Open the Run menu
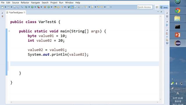The width and height of the screenshot is (186, 105). click(61, 3)
